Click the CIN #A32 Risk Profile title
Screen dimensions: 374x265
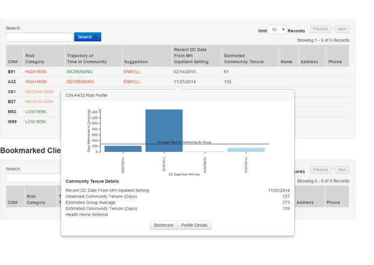[86, 95]
